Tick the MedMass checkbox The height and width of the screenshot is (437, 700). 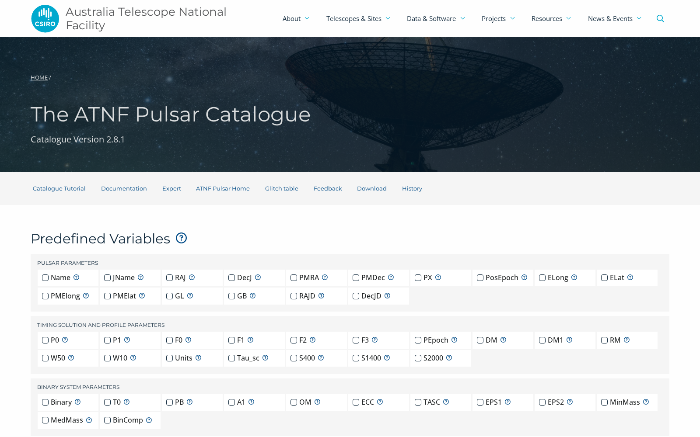(x=45, y=420)
